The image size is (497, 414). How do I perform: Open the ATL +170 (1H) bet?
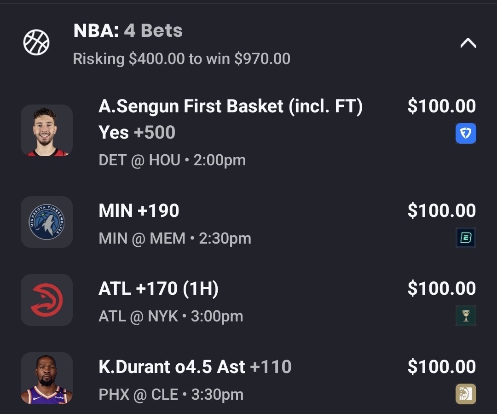point(159,289)
